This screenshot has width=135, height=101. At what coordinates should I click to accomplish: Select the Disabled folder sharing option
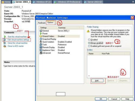click(89, 40)
